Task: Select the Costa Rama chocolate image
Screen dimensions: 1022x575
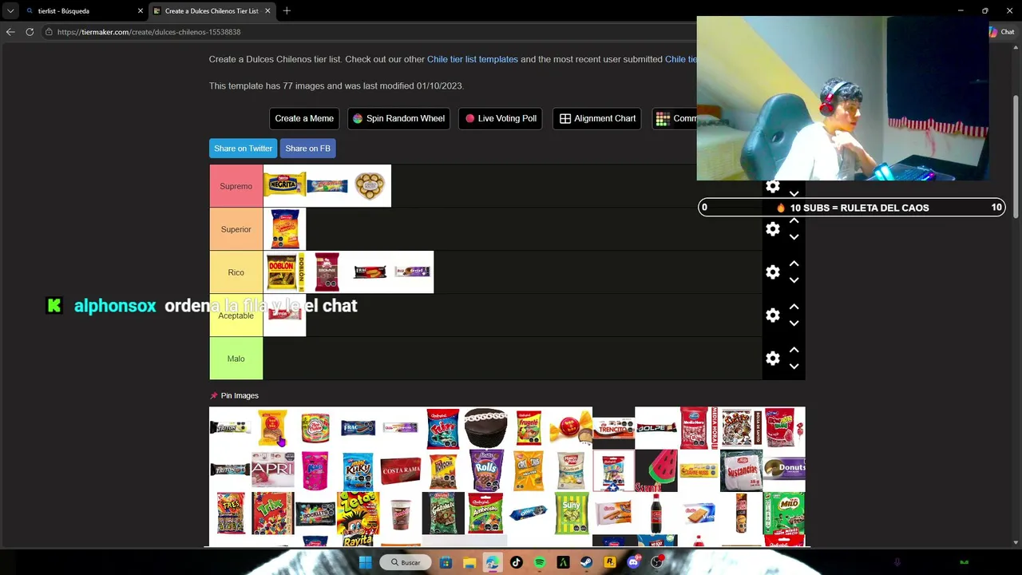Action: coord(401,470)
